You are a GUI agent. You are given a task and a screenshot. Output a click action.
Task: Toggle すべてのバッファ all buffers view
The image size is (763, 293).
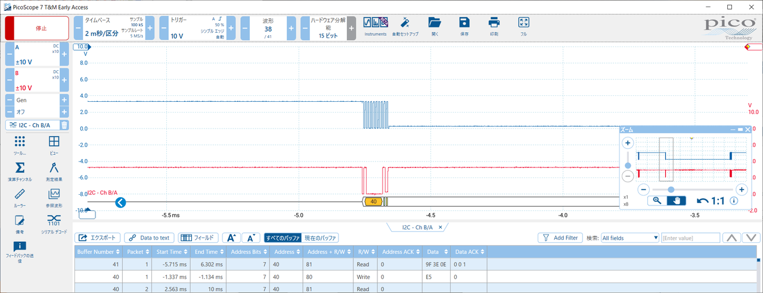click(x=283, y=238)
